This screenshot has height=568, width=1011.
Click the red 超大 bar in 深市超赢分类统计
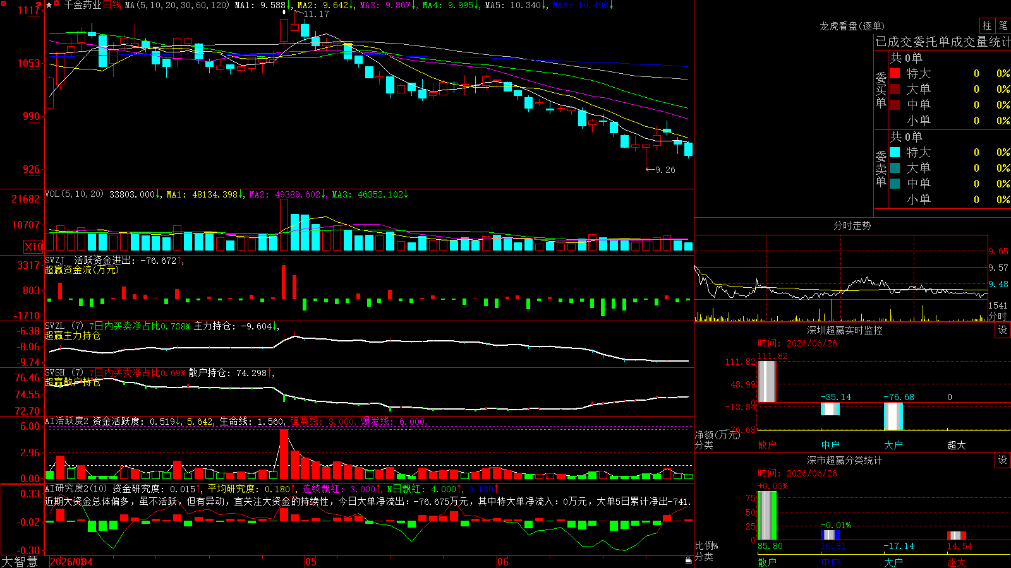957,536
